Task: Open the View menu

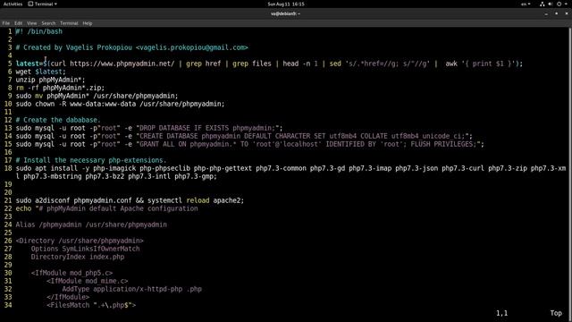Action: click(x=32, y=23)
